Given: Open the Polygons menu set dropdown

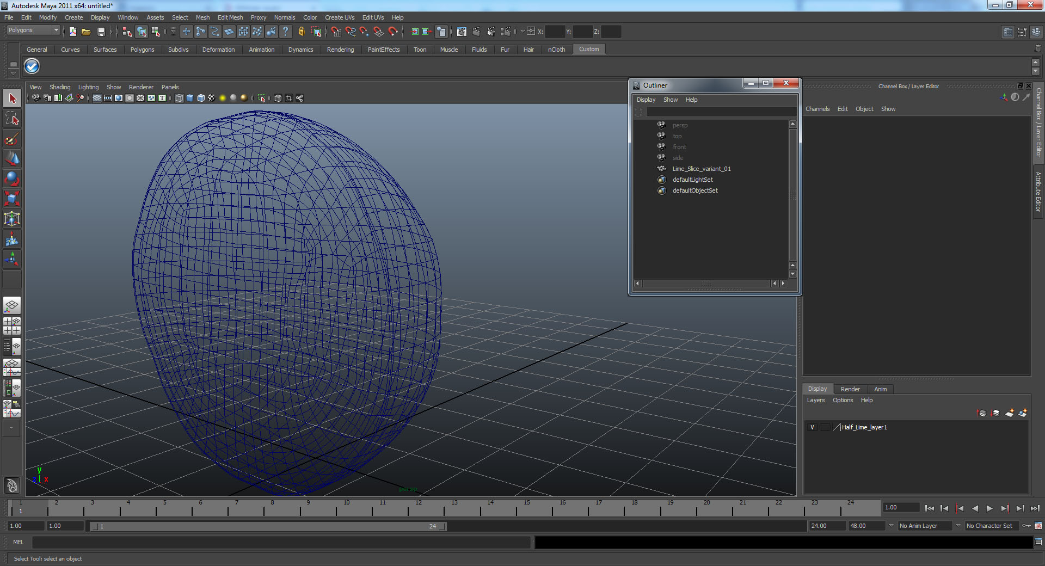Looking at the screenshot, I should coord(33,30).
